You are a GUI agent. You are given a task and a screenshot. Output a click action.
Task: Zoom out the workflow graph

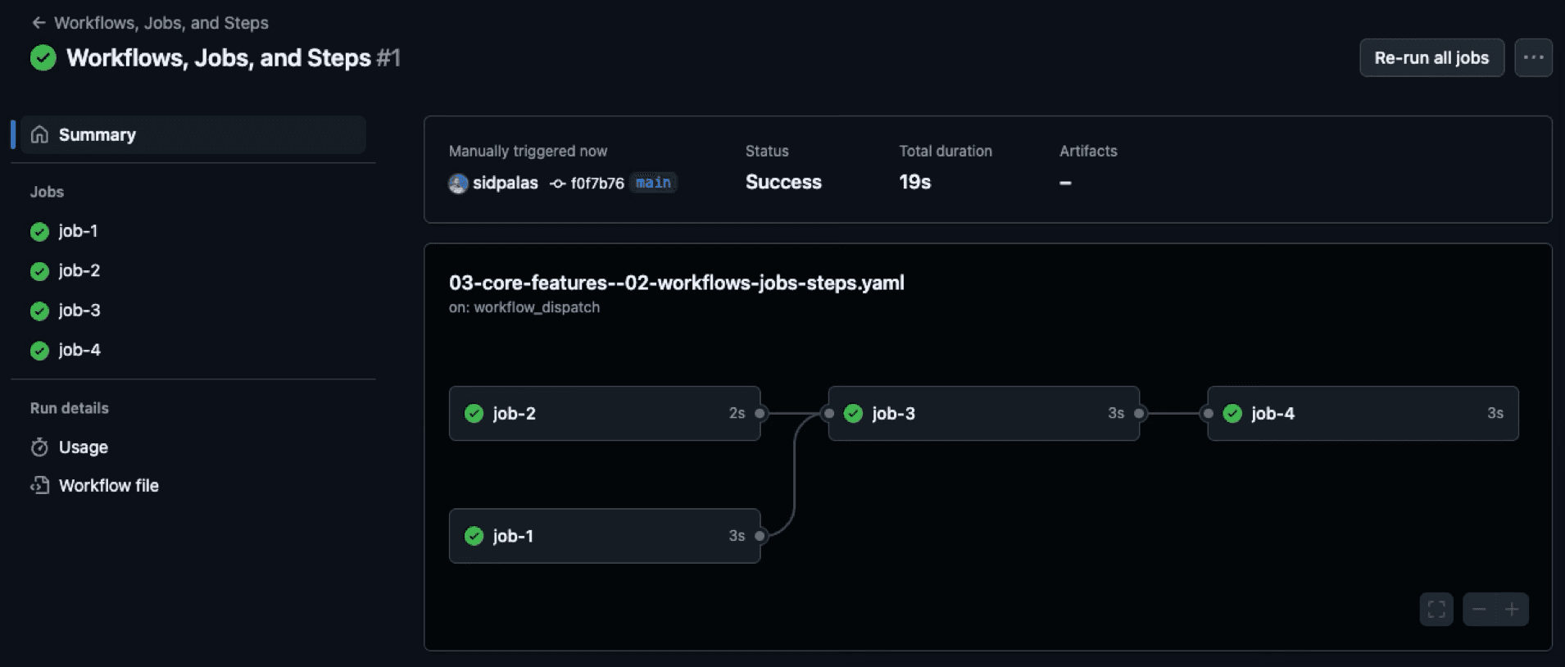pos(1479,610)
